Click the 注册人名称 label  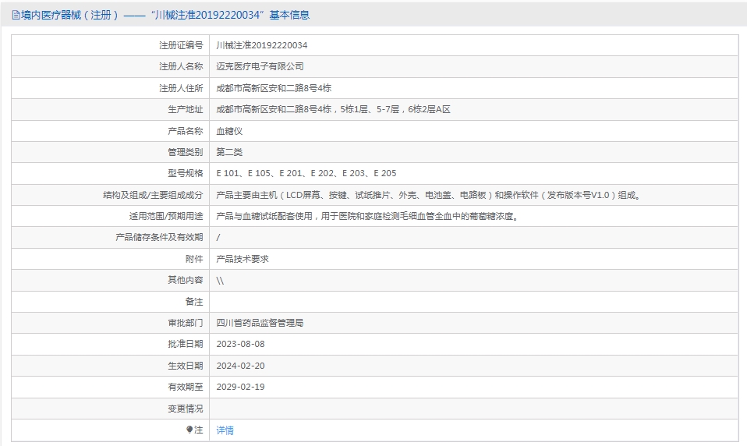181,67
